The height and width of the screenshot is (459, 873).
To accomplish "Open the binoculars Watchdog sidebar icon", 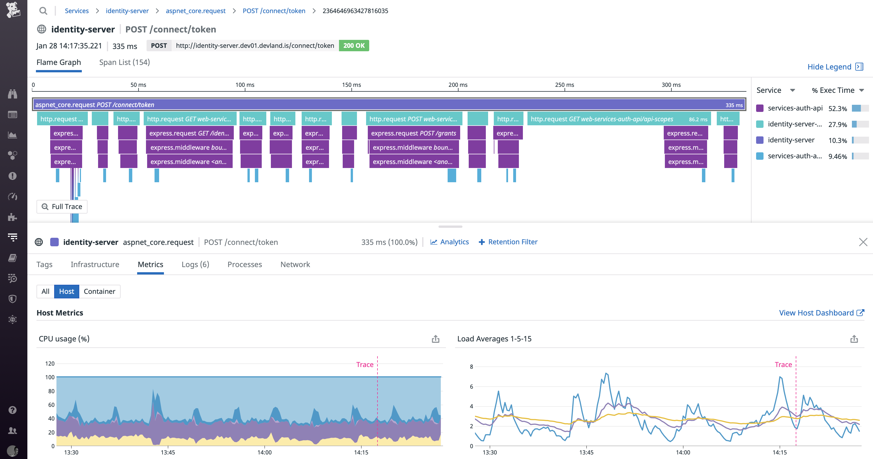I will (13, 94).
